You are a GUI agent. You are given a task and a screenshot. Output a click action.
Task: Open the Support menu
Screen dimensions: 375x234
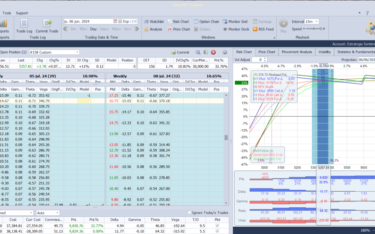(22, 13)
